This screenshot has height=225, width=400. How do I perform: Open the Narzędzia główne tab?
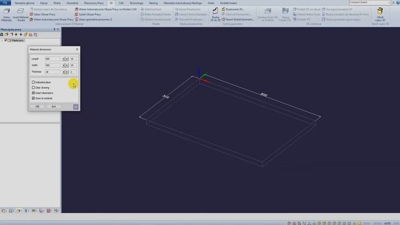pyautogui.click(x=24, y=3)
